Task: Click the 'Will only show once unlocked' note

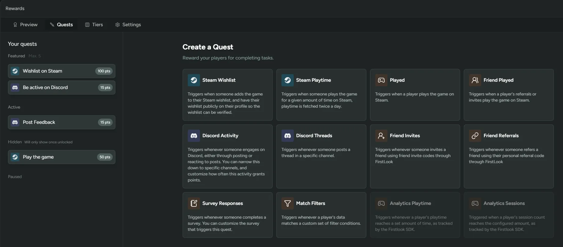Action: [x=49, y=142]
